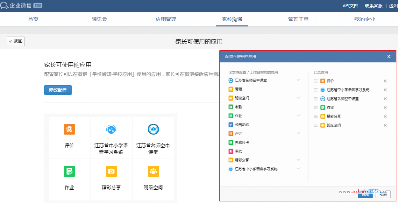398x203 pixels.
Task: Click the 精彩分享 label under its tile in the grid
Action: point(111,188)
